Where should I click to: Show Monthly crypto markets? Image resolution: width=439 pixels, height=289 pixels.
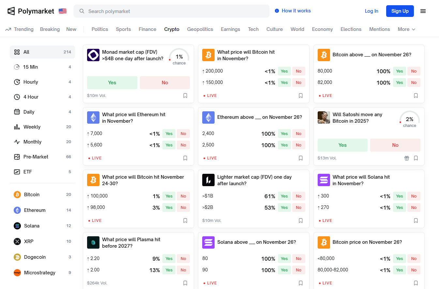tap(42, 142)
